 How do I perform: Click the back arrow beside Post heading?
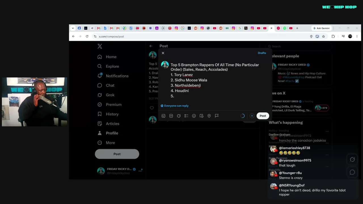pos(151,46)
